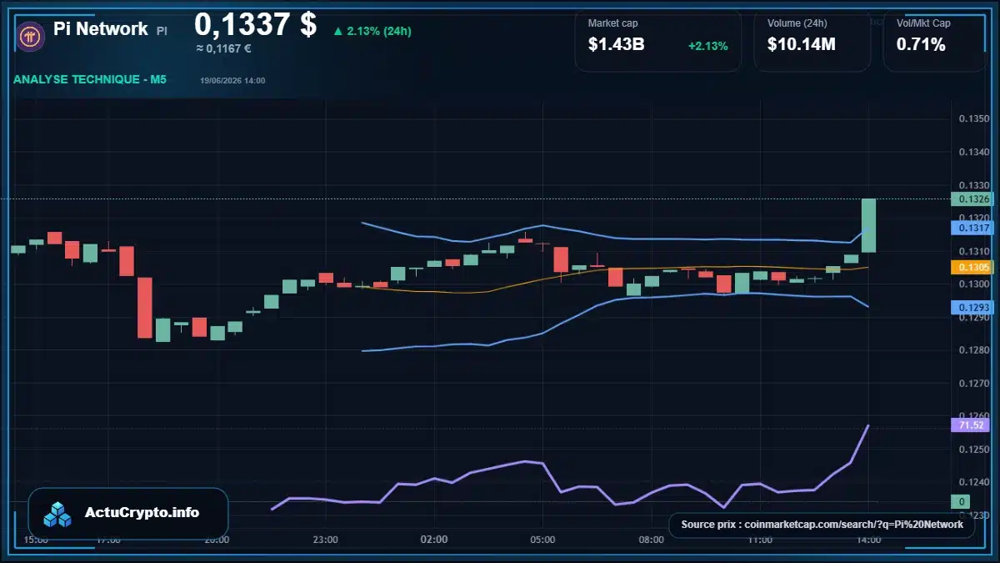
Task: Click the green 24h up-arrow indicator
Action: 337,31
